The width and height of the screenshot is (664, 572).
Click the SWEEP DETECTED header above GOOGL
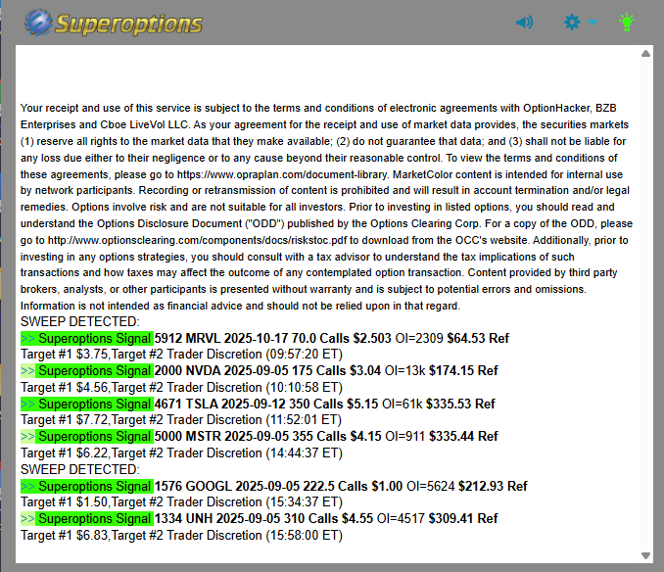(x=80, y=469)
